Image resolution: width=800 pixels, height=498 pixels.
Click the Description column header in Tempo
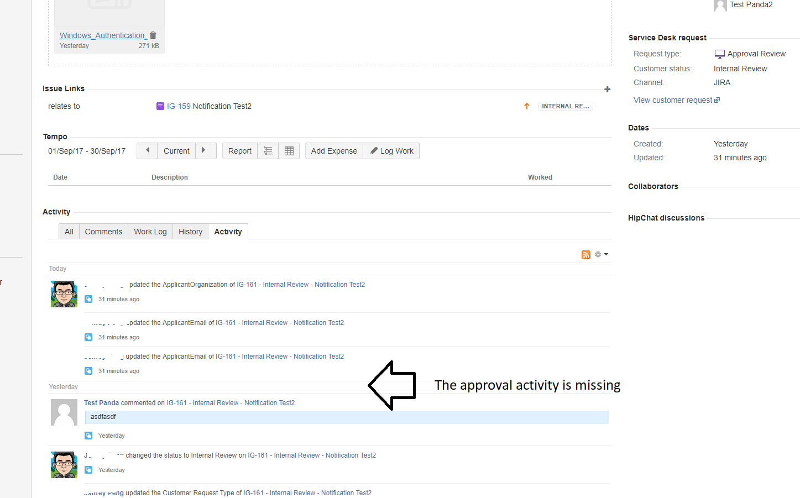coord(170,177)
